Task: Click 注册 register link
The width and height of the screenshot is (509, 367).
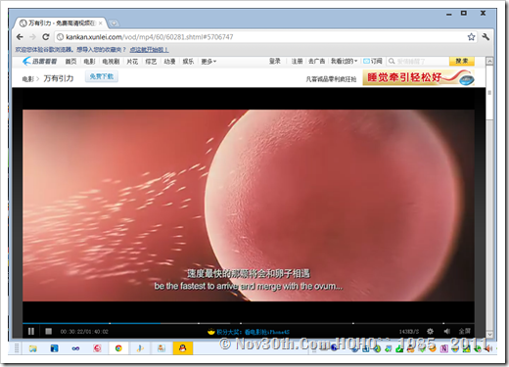Action: pyautogui.click(x=297, y=61)
